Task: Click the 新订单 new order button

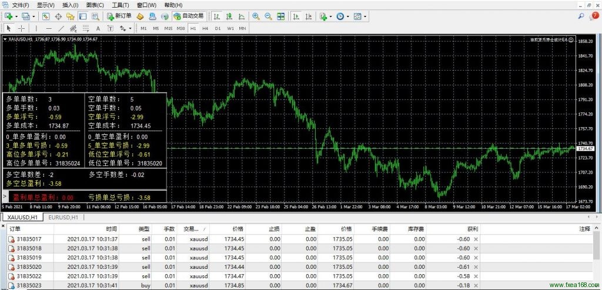Action: (x=120, y=16)
